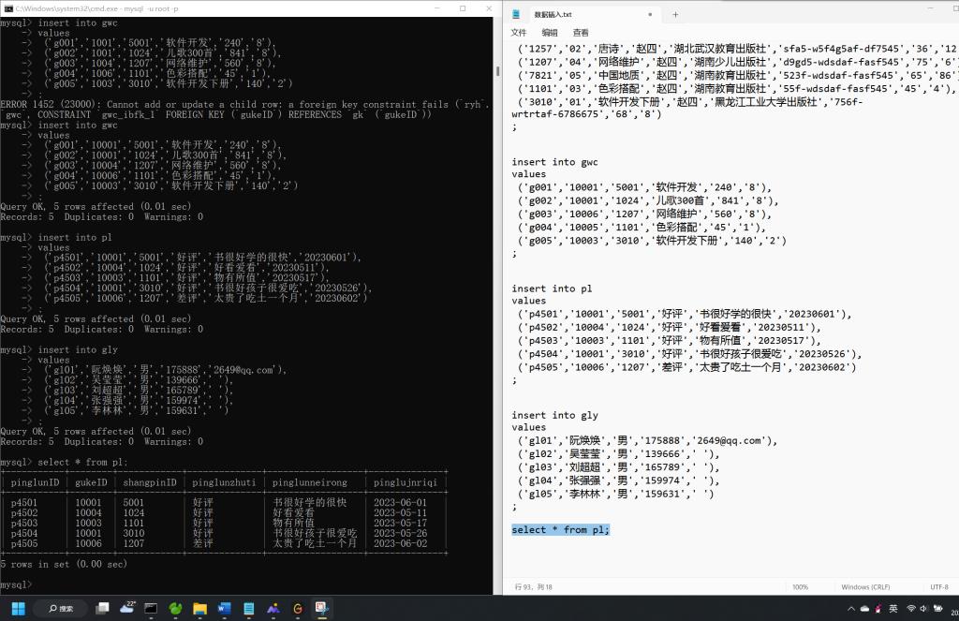The image size is (959, 621).
Task: Click the highlighted 'select * from pl;' text
Action: pyautogui.click(x=560, y=529)
